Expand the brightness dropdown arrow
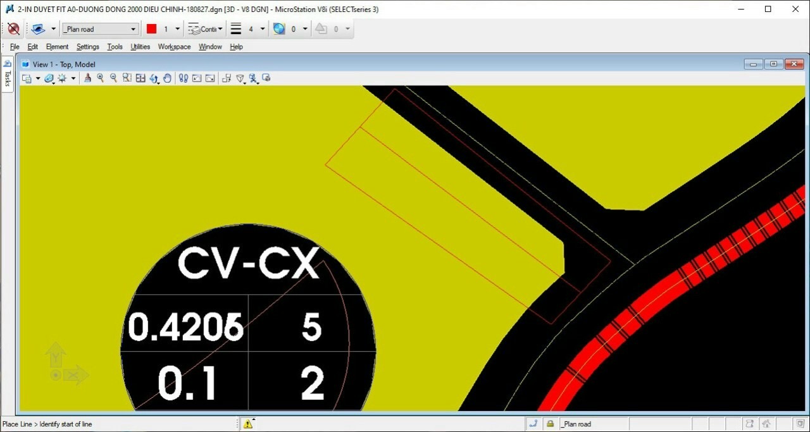This screenshot has height=432, width=810. 73,78
